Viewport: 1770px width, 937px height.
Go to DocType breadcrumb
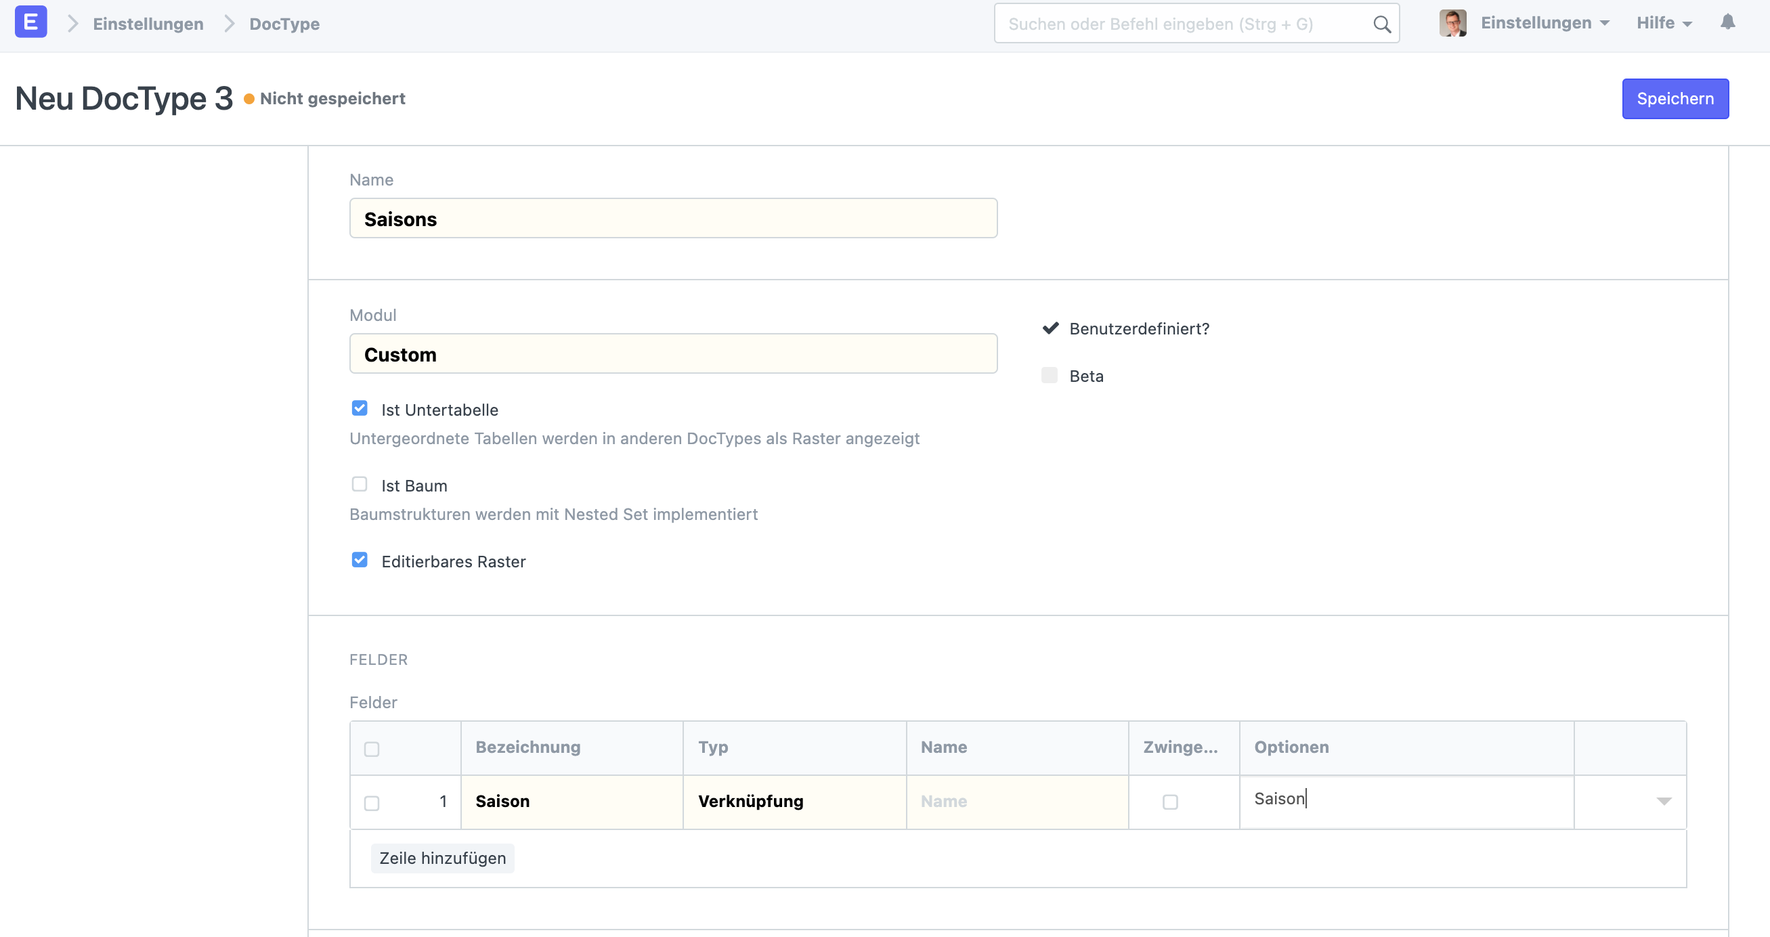284,24
